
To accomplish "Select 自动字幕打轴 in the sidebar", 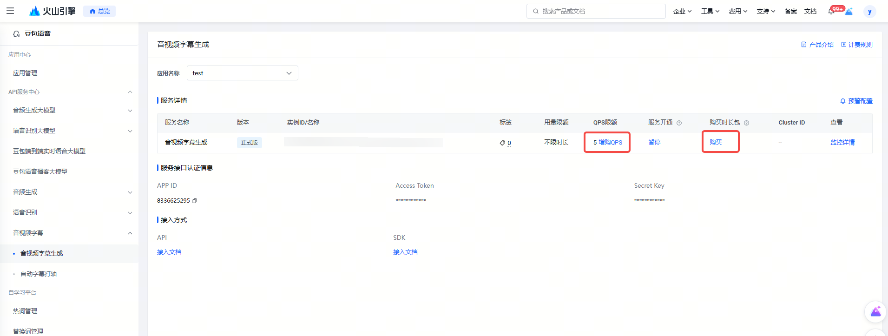I will 39,274.
